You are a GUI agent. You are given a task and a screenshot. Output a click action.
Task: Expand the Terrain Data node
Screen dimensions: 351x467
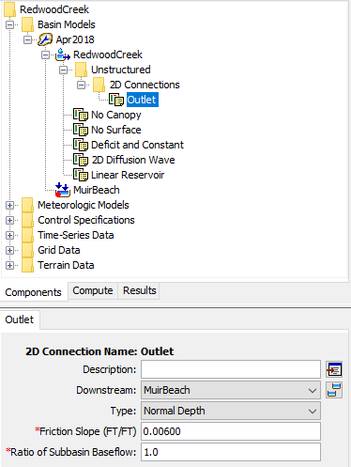[9, 265]
